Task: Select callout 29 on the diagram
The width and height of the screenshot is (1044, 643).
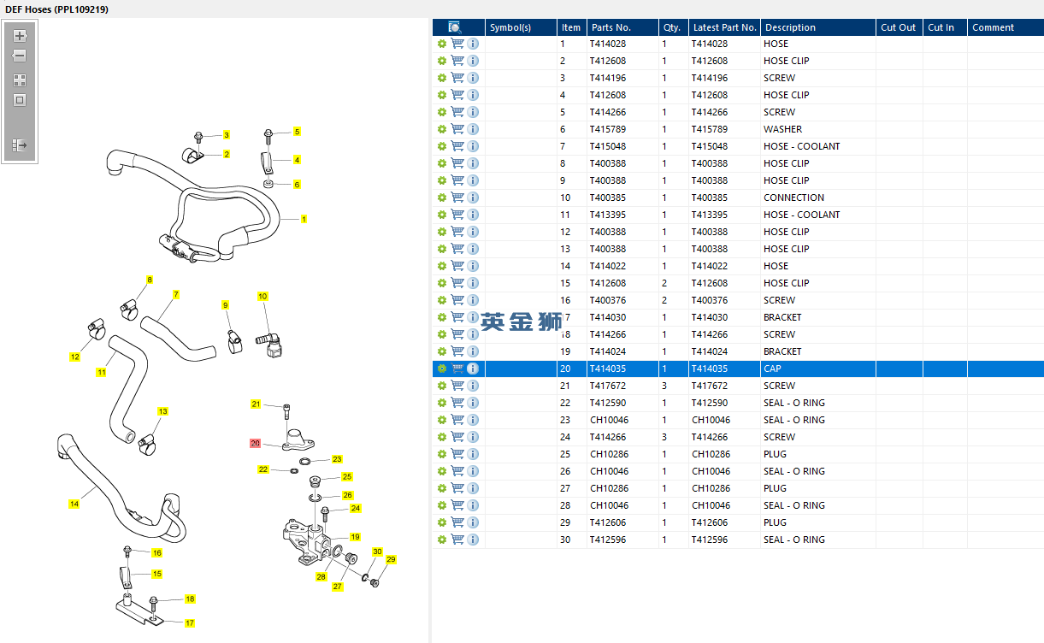Action: tap(391, 560)
